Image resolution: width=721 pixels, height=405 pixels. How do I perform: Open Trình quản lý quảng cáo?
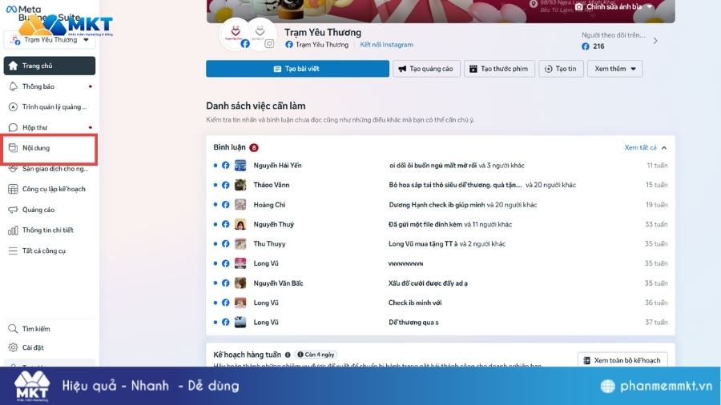tap(49, 107)
